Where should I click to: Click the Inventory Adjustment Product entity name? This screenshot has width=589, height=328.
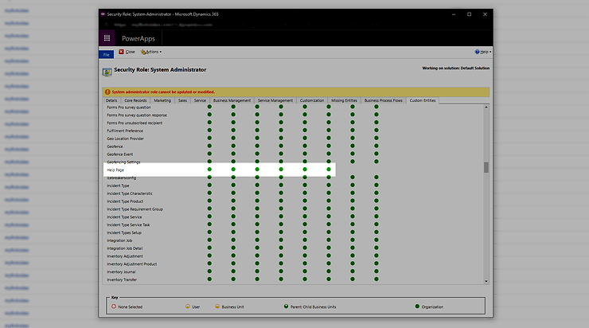click(132, 264)
